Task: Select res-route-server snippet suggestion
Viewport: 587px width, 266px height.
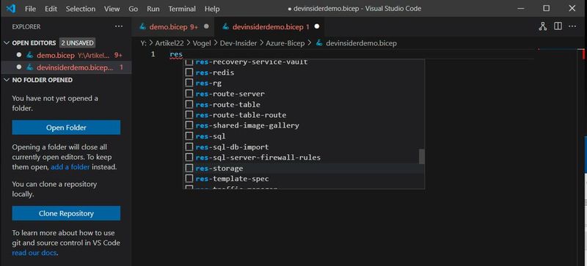Action: [x=304, y=94]
